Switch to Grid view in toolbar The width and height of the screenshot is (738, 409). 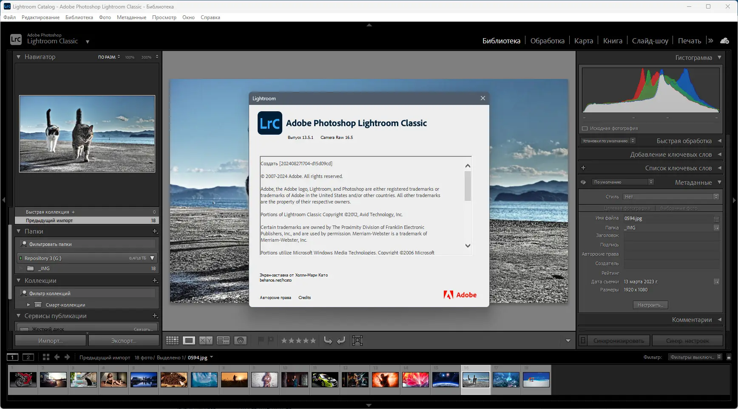pyautogui.click(x=172, y=340)
